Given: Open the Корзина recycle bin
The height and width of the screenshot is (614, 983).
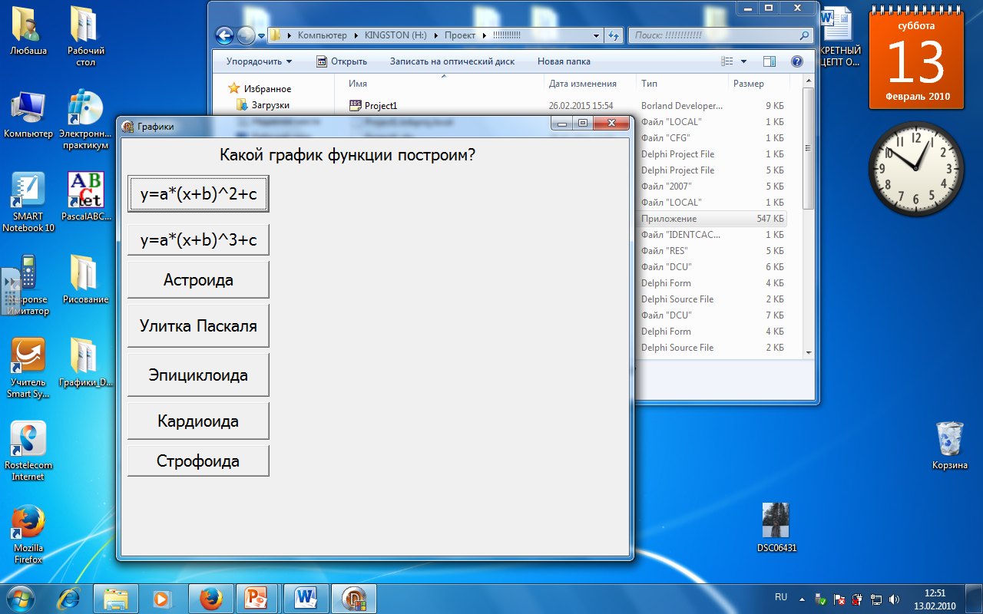Looking at the screenshot, I should (x=950, y=445).
